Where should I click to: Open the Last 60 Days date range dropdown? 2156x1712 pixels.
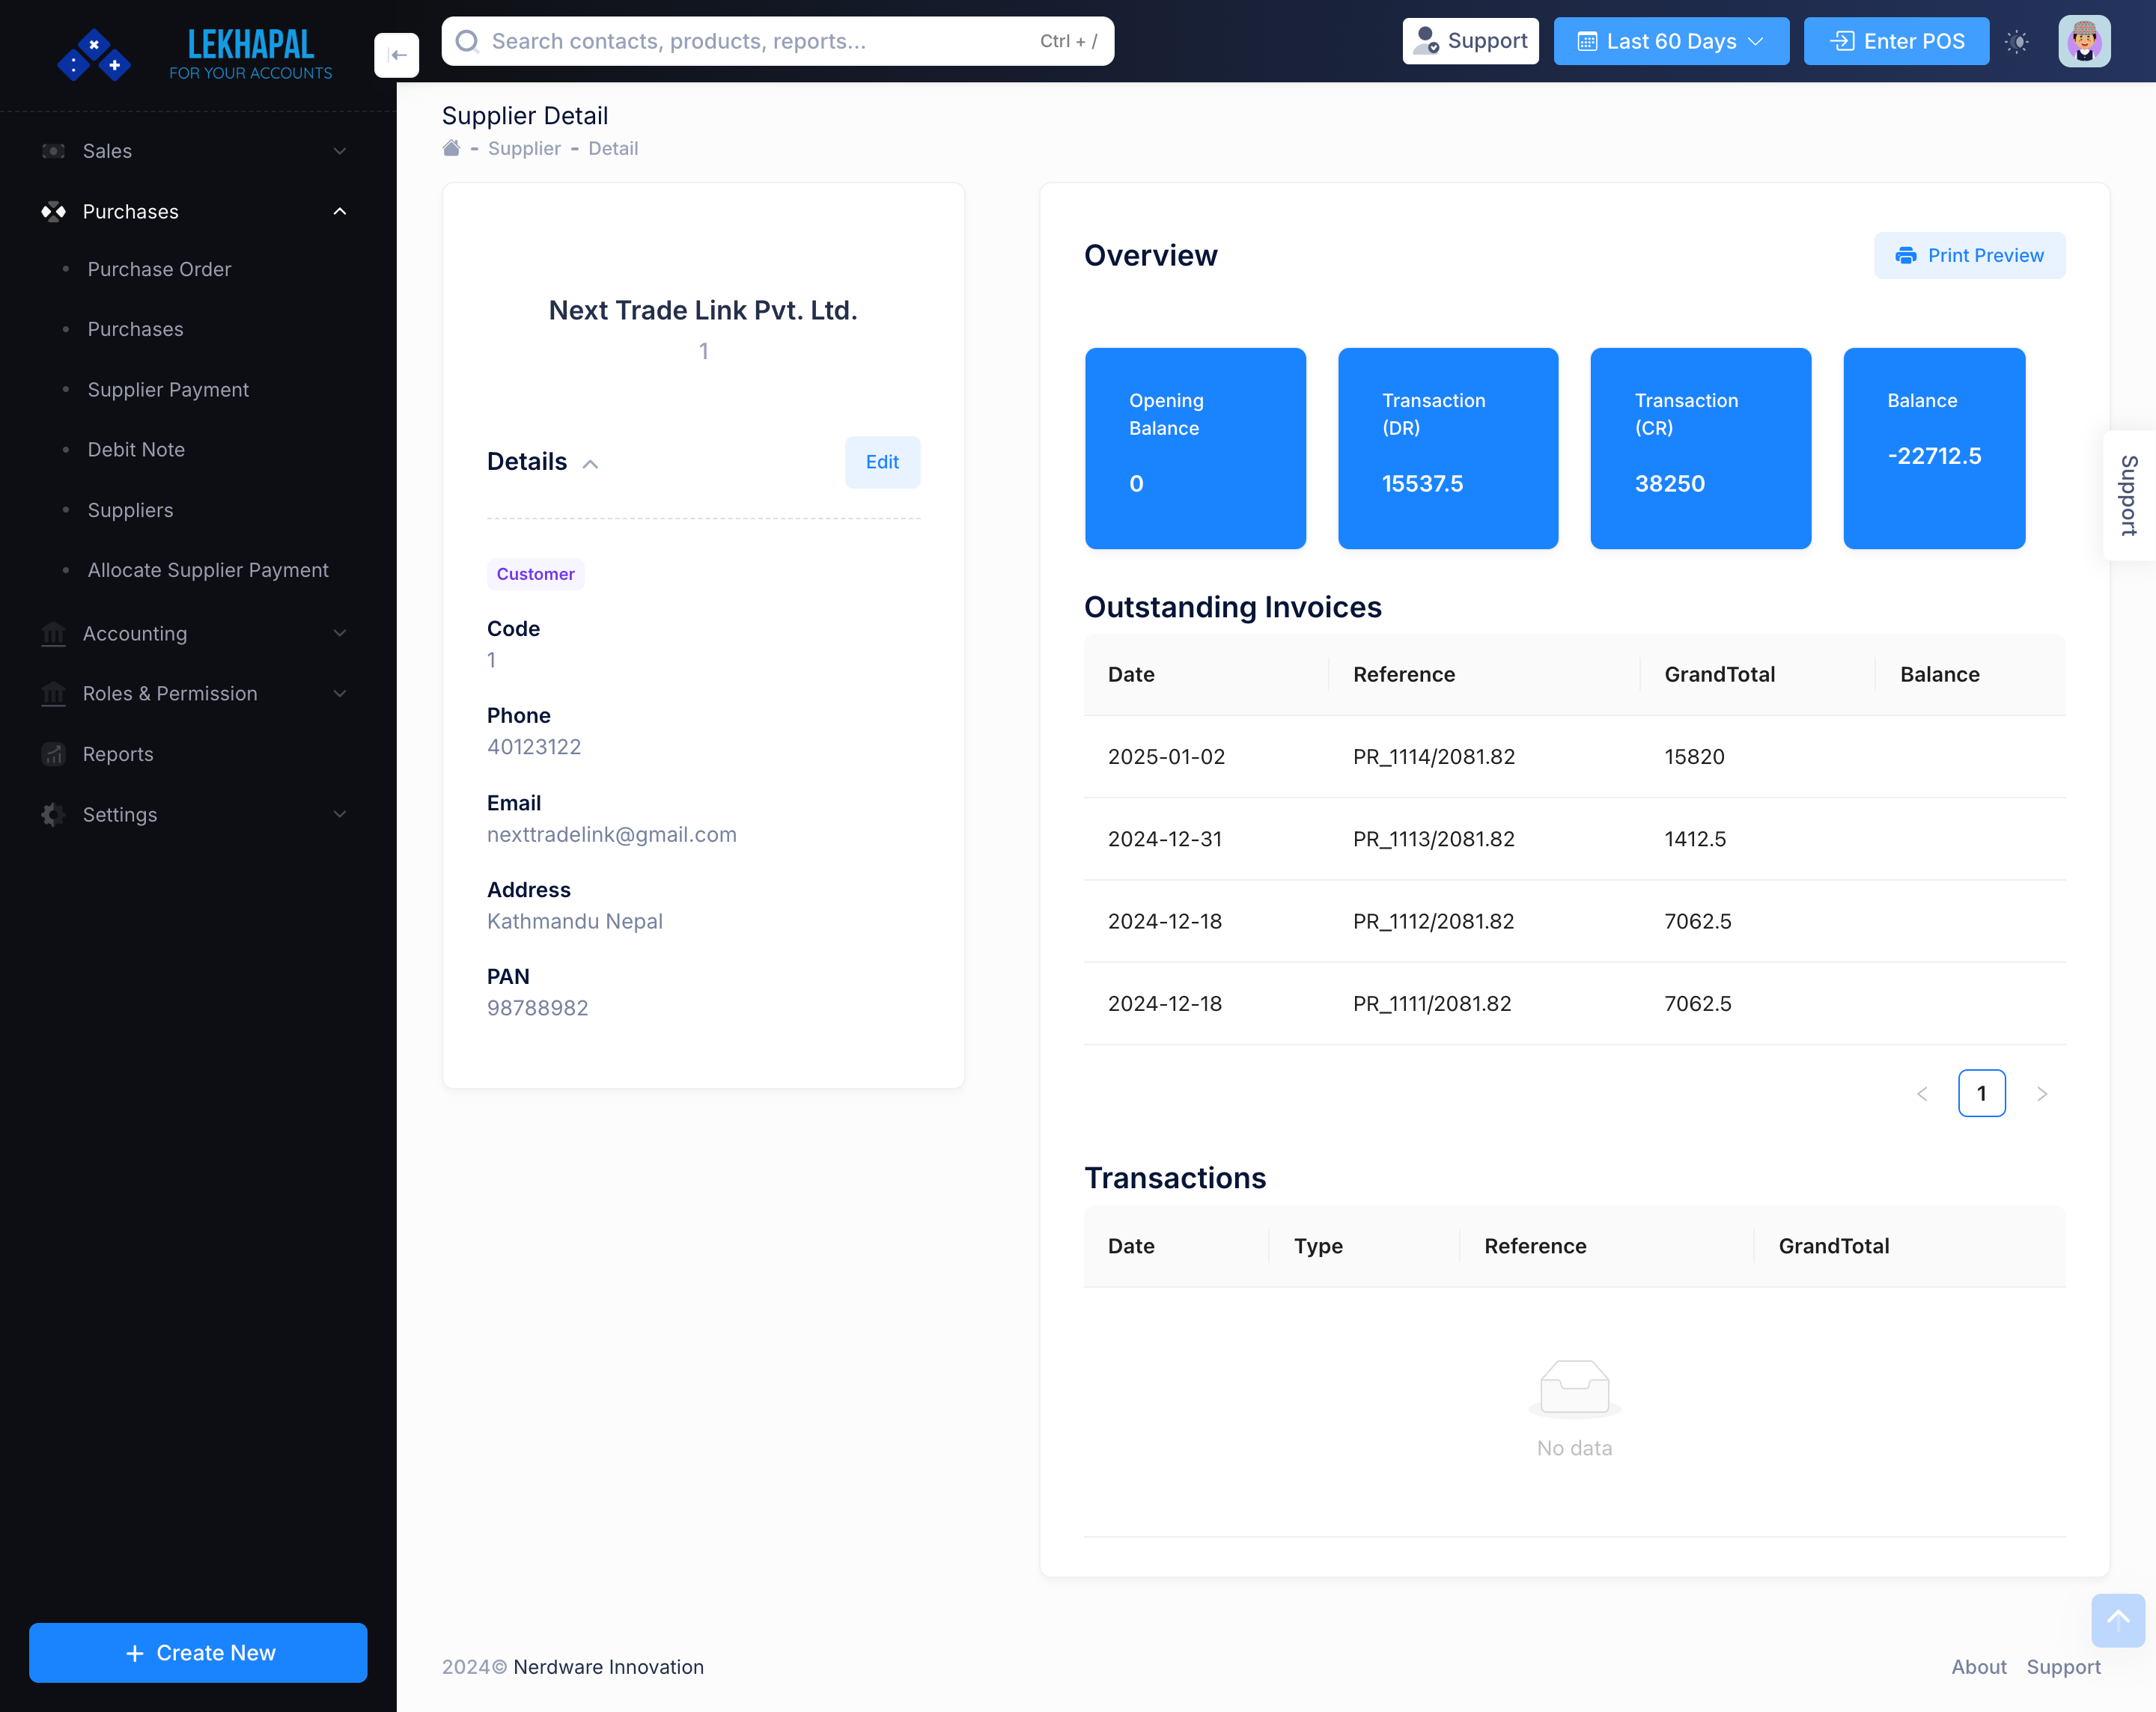click(x=1670, y=41)
